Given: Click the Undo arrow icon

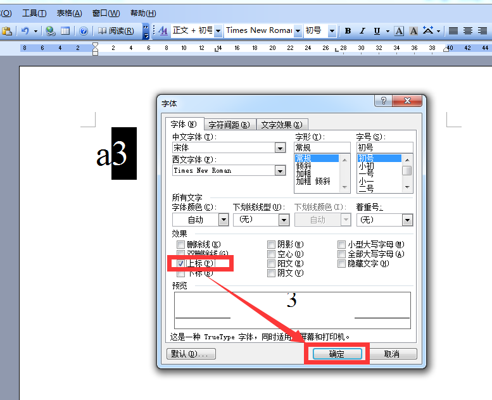Looking at the screenshot, I should coord(25,31).
